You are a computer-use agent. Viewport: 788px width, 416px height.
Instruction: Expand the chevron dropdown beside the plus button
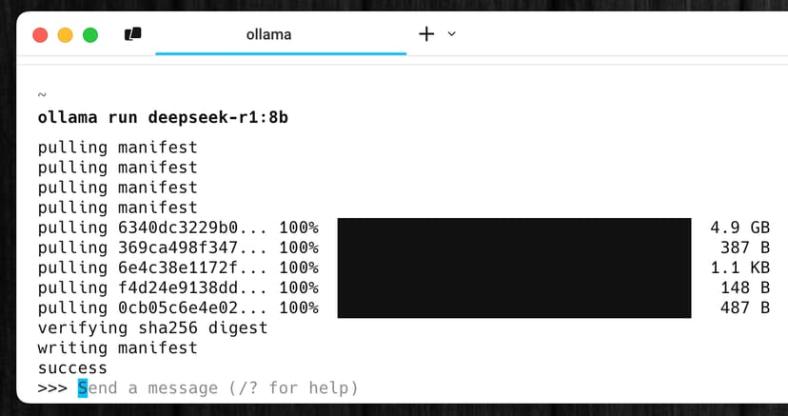pyautogui.click(x=452, y=34)
